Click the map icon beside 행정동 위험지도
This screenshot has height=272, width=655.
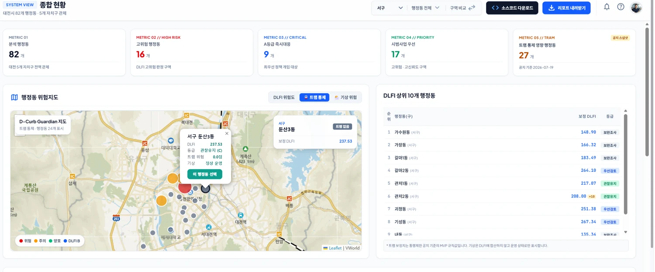tap(14, 97)
